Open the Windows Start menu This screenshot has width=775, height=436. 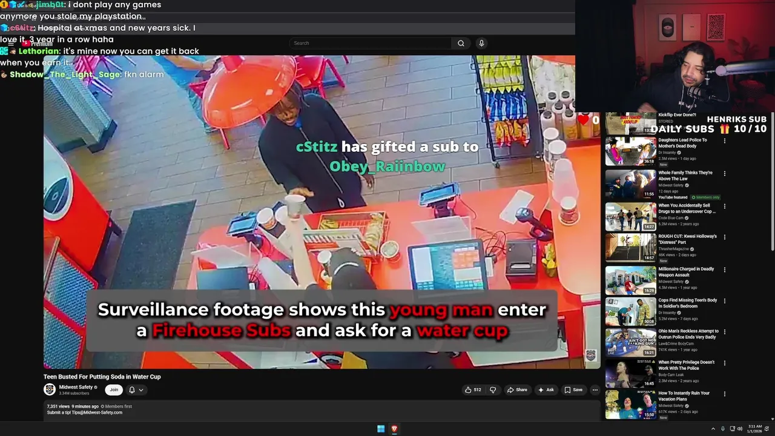coord(381,429)
